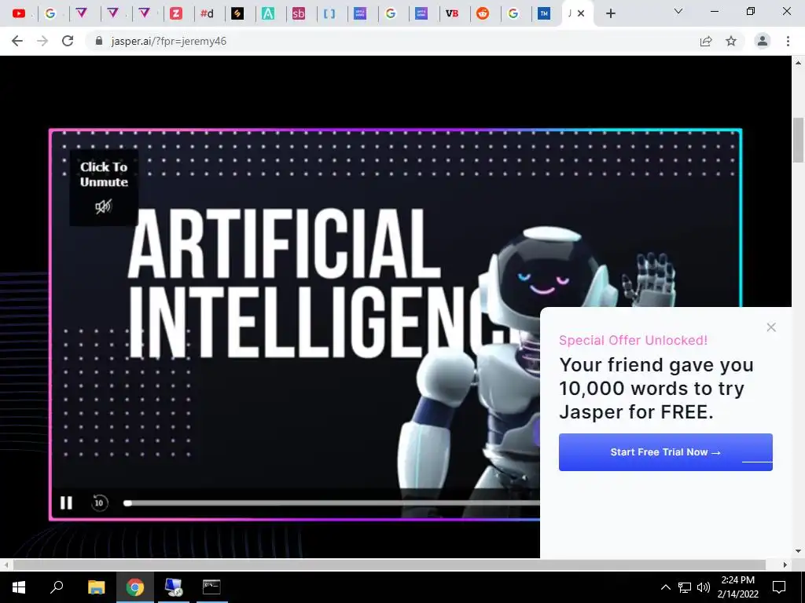Viewport: 805px width, 603px height.
Task: Open Chrome three-dot menu
Action: click(x=788, y=41)
